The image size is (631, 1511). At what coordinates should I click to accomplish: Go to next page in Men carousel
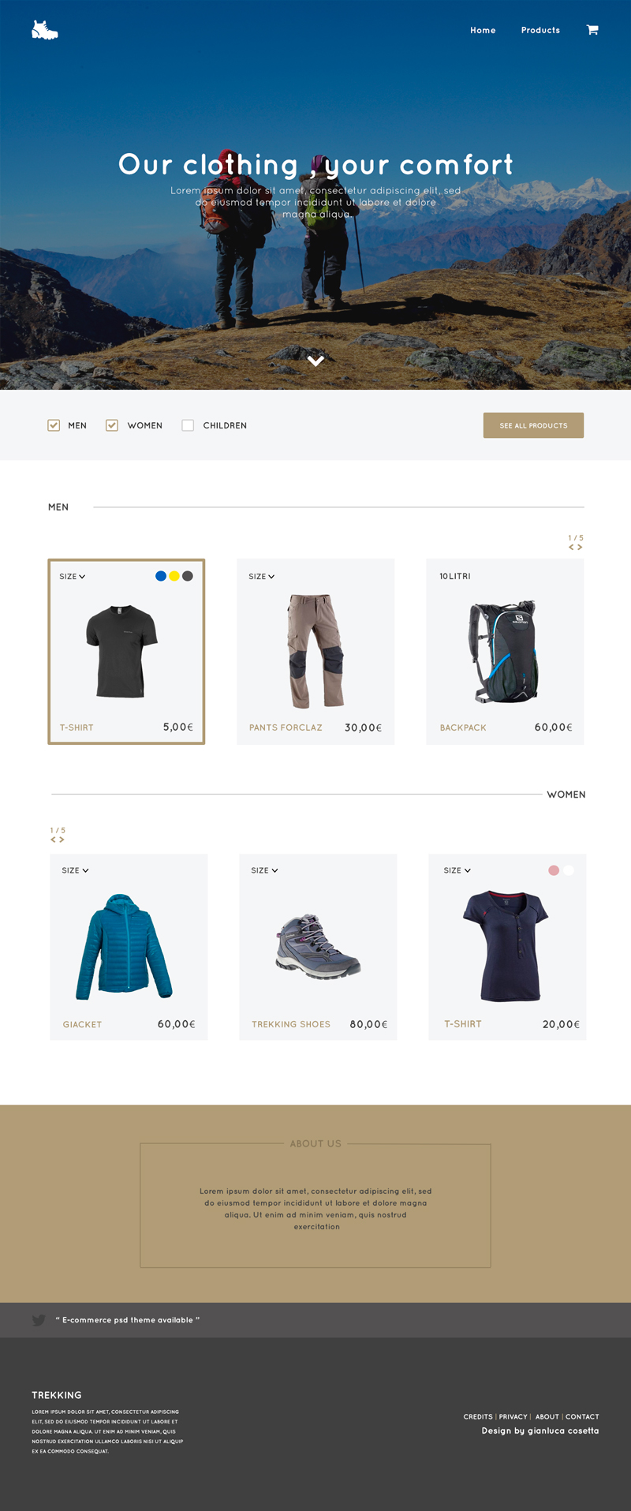coord(580,547)
